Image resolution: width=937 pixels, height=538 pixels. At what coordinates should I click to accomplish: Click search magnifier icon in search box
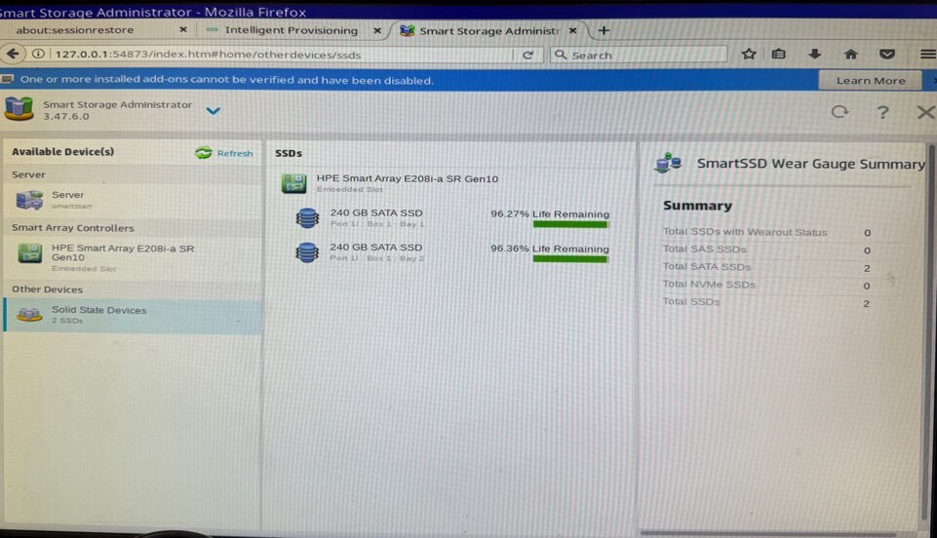click(x=560, y=55)
